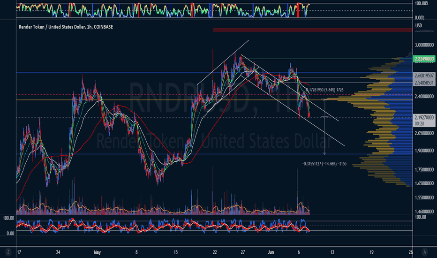Click the 6 date label on the time axis
This screenshot has height=258, width=437.
299,252
